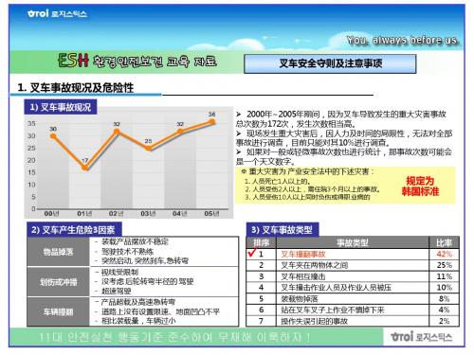Click the gray '车辆撞翻' cell
The image size is (474, 355).
[58, 311]
